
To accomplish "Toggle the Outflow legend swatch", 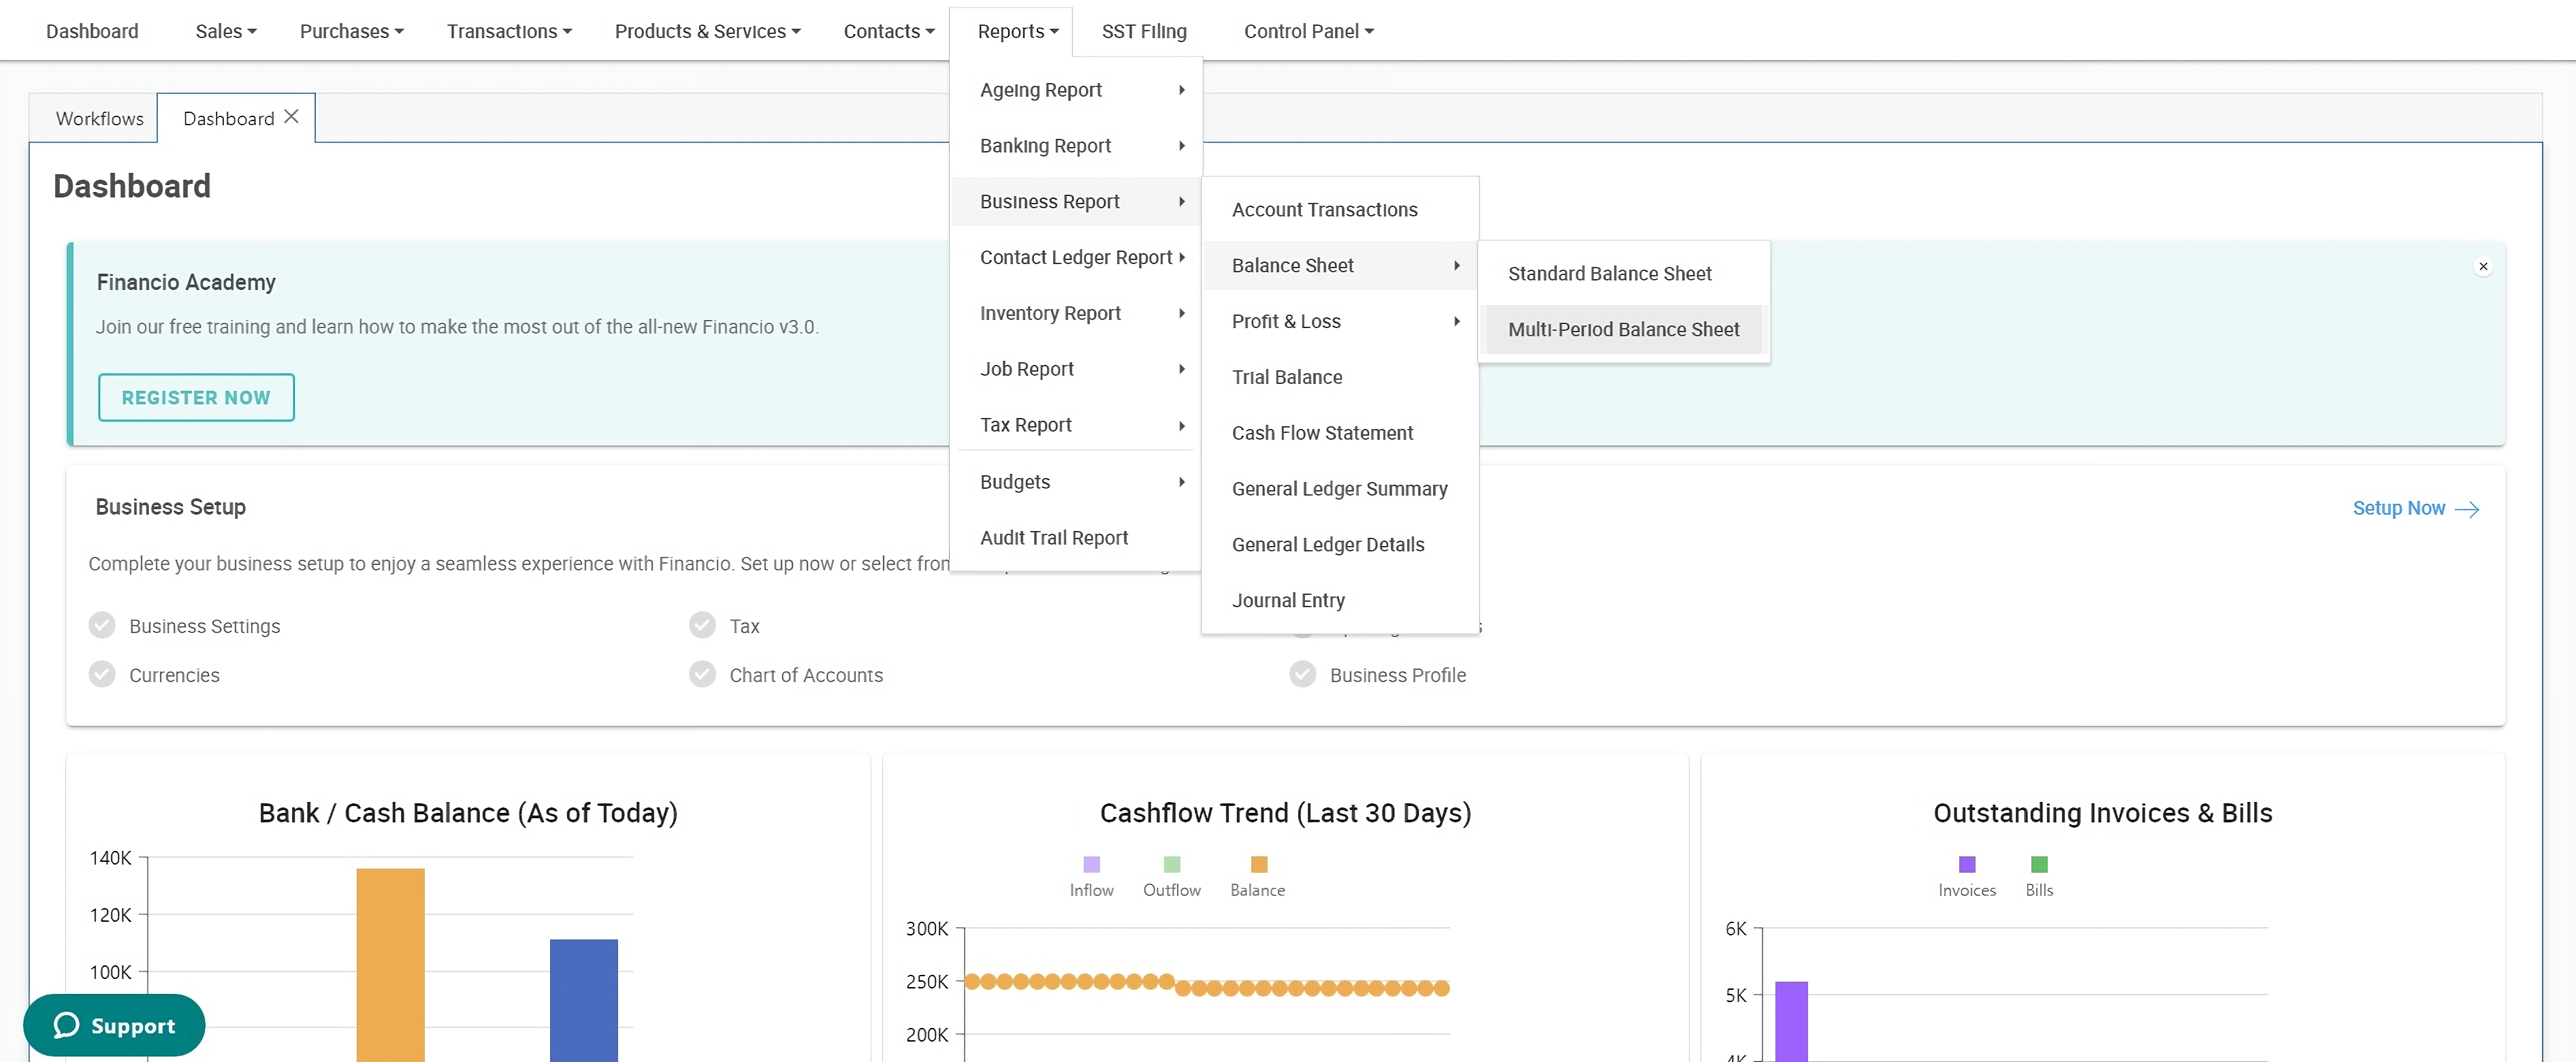I will [x=1171, y=864].
